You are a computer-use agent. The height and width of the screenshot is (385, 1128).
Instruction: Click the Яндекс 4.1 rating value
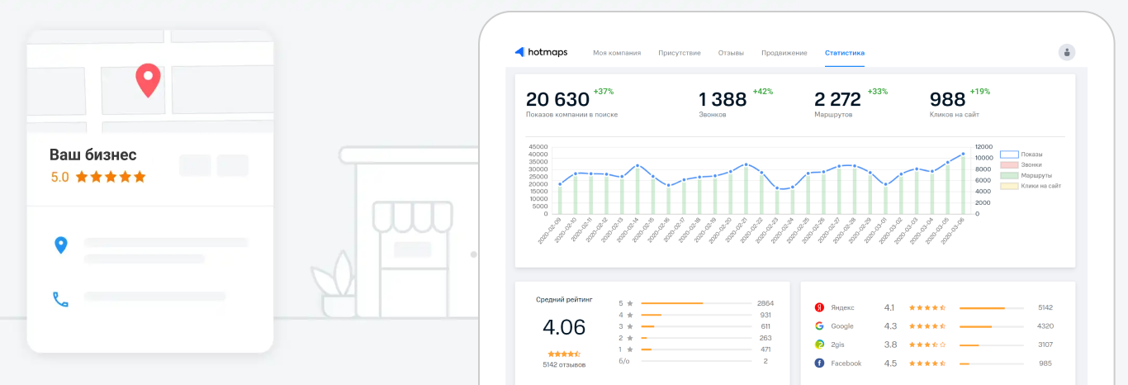(889, 307)
